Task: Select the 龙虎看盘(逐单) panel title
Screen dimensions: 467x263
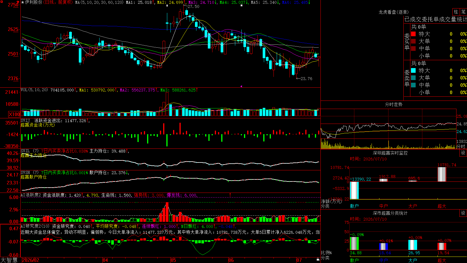Action: pos(393,12)
